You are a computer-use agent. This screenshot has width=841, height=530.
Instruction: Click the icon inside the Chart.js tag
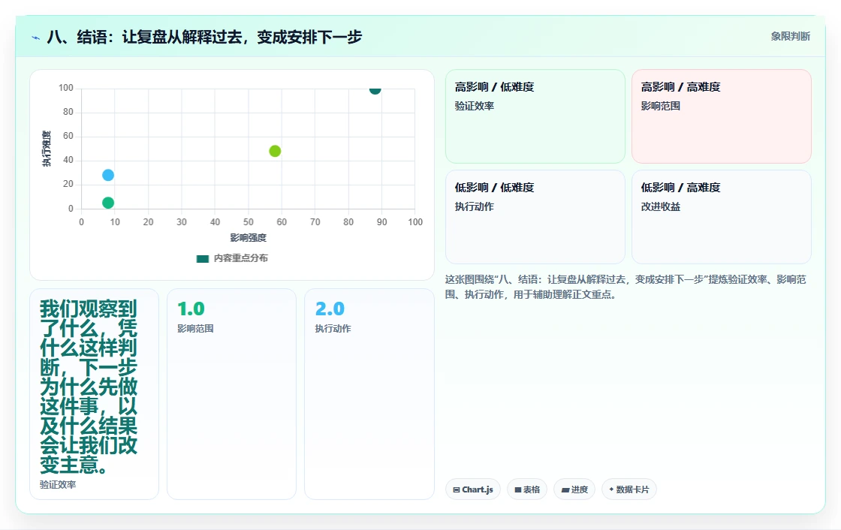[457, 489]
